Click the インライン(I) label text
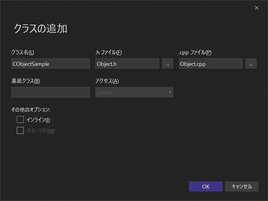 click(38, 120)
